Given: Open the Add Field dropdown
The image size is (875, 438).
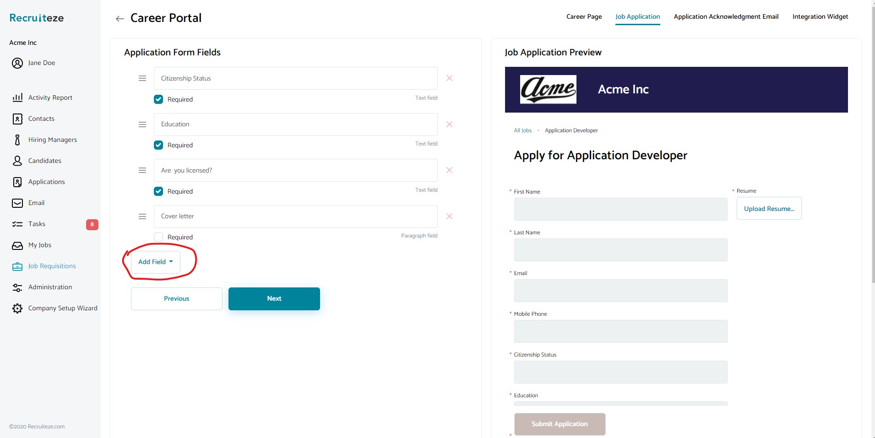Looking at the screenshot, I should (x=155, y=261).
